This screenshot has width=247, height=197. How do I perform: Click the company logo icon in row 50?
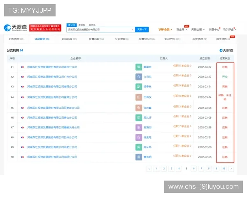click(22, 157)
